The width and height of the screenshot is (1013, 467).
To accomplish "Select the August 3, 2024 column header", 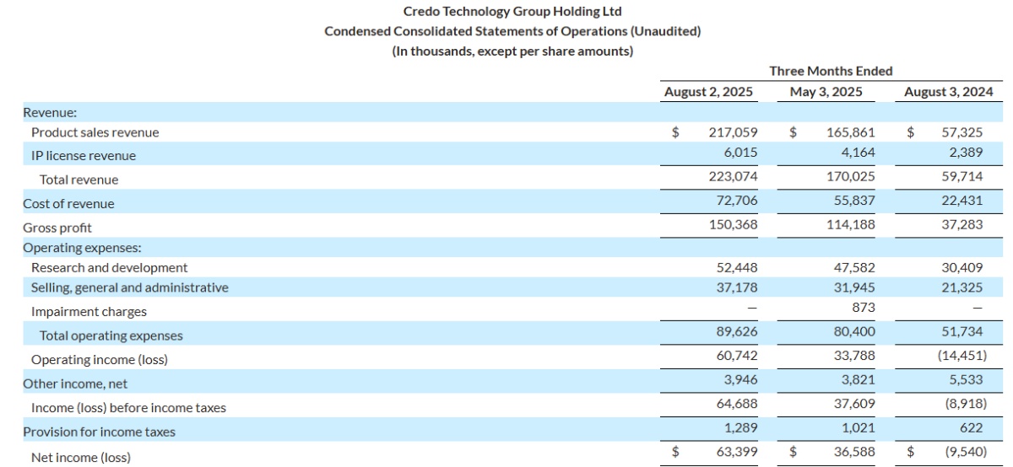I will click(948, 91).
